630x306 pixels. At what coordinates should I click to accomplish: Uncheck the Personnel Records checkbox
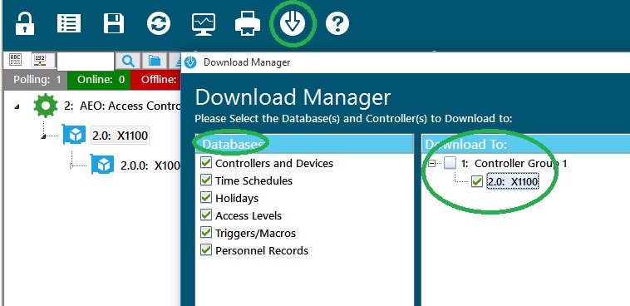(x=206, y=249)
